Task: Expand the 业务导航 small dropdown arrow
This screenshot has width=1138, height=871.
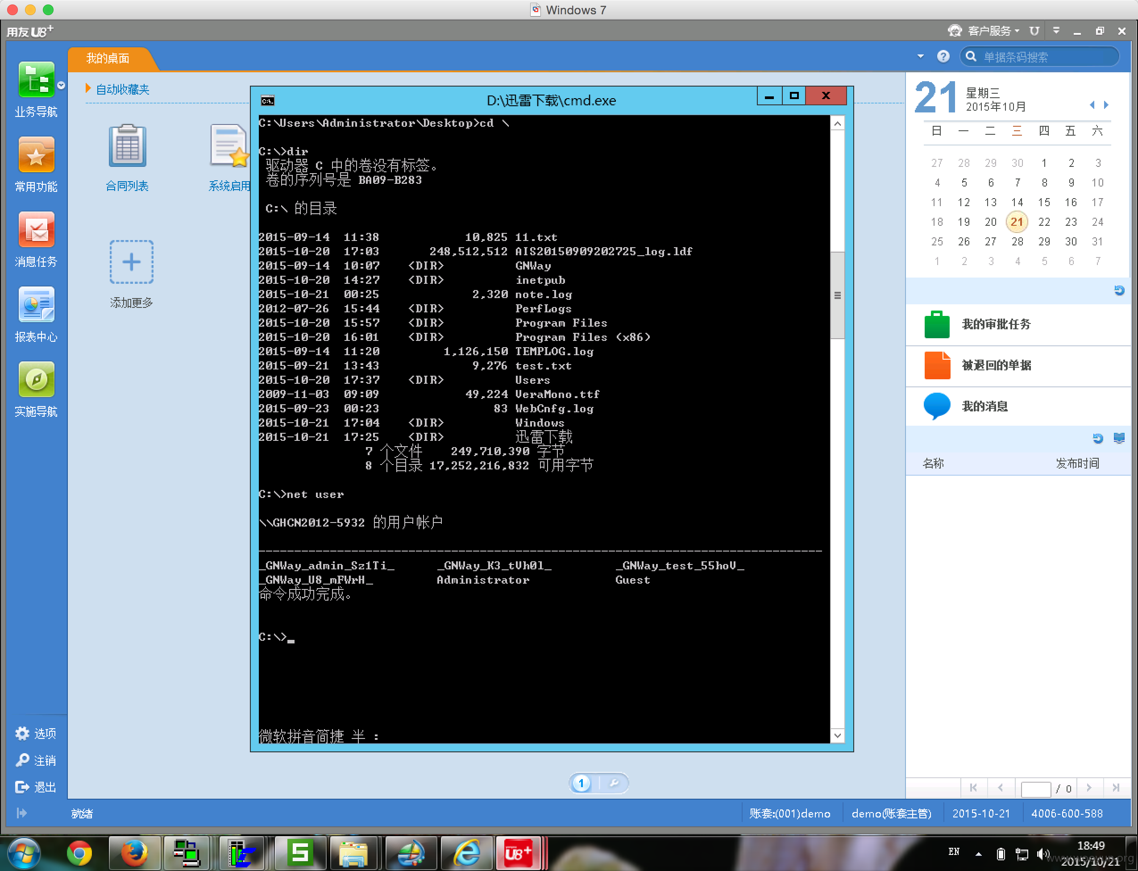Action: click(61, 86)
